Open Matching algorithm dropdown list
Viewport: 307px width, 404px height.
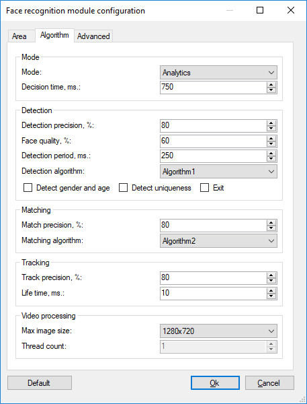tap(218, 240)
